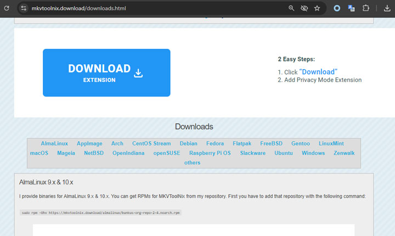This screenshot has width=395, height=236.
Task: Click the "AlmaLinux 9.x & 10.x" heading
Action: click(46, 182)
